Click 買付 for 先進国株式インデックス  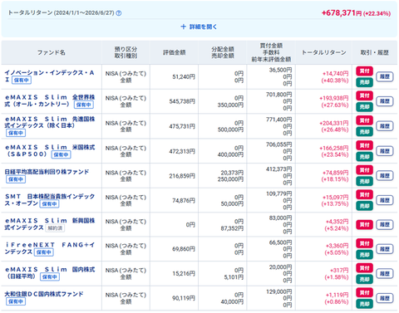(x=364, y=120)
